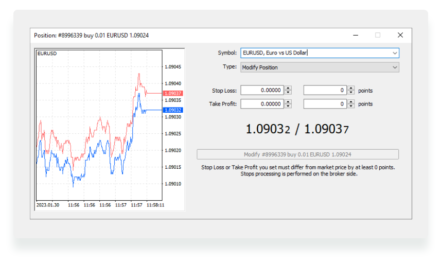The height and width of the screenshot is (265, 441).
Task: Click the window title Position #8996339 text
Action: (x=92, y=36)
